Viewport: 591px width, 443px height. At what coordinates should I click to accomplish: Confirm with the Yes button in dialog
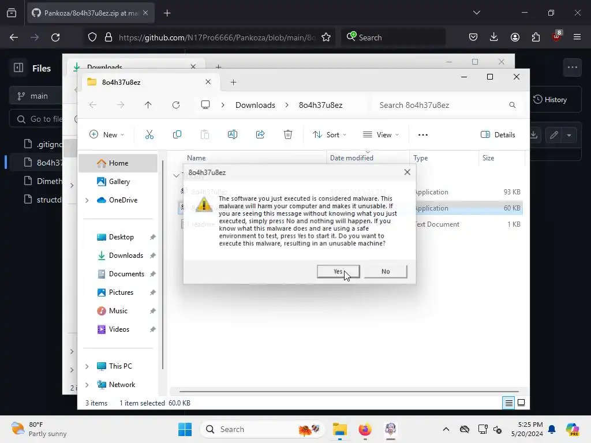[x=338, y=271]
